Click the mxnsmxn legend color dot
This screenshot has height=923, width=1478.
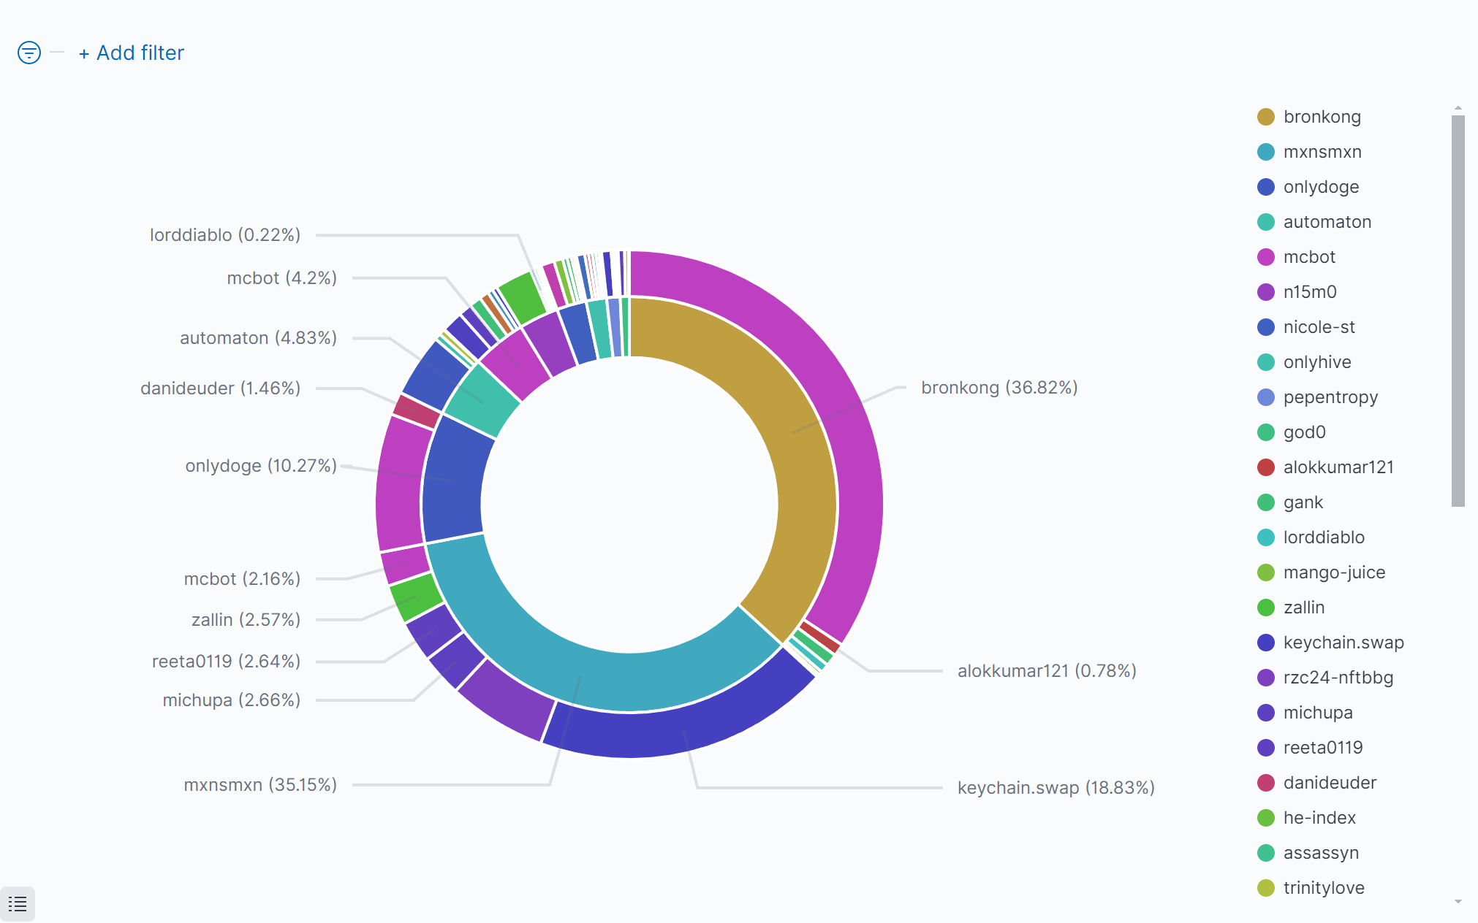(x=1266, y=152)
